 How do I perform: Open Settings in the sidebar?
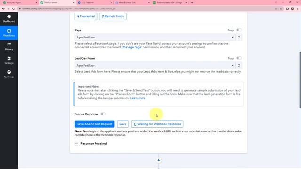[9, 61]
